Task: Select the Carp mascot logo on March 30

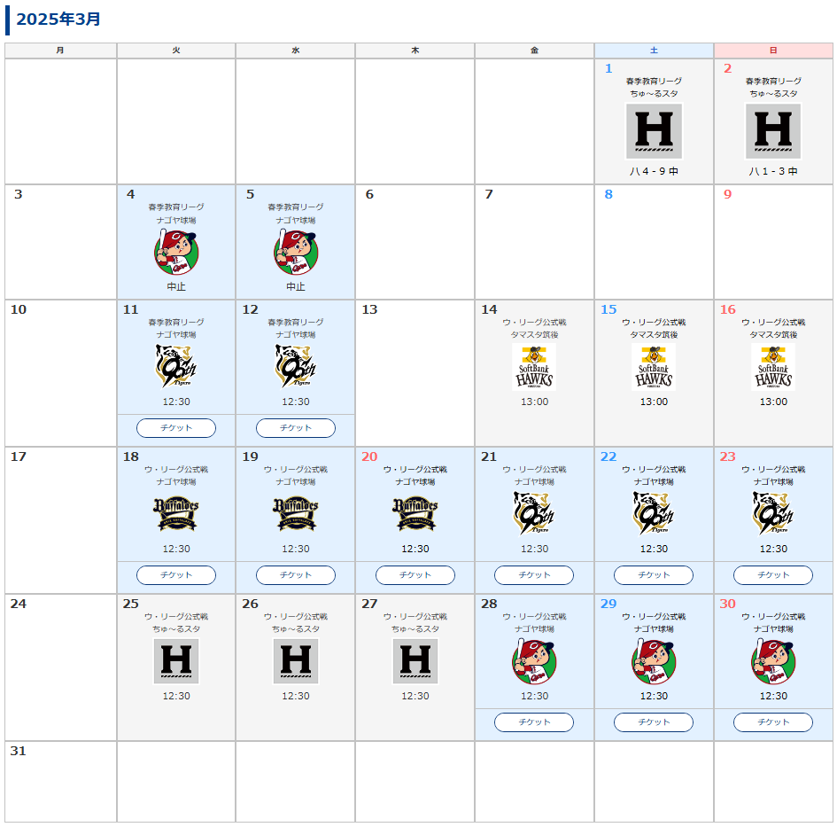Action: click(773, 662)
